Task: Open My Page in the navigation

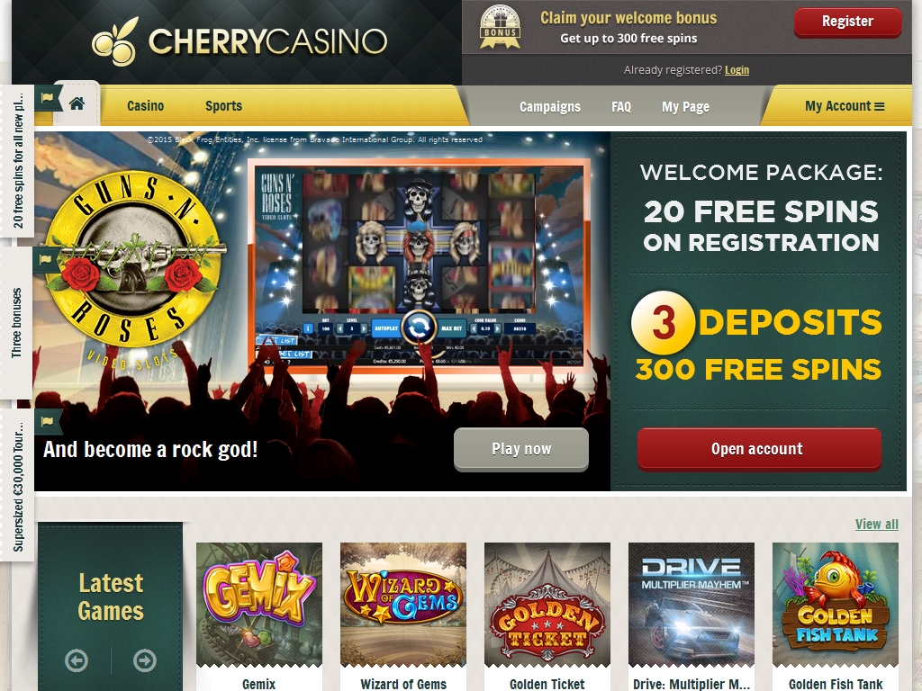Action: coord(685,107)
